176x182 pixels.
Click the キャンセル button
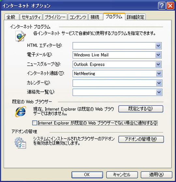122,175
